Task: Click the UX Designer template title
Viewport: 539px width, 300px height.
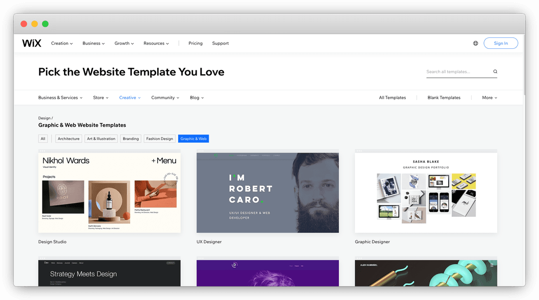Action: pyautogui.click(x=209, y=242)
